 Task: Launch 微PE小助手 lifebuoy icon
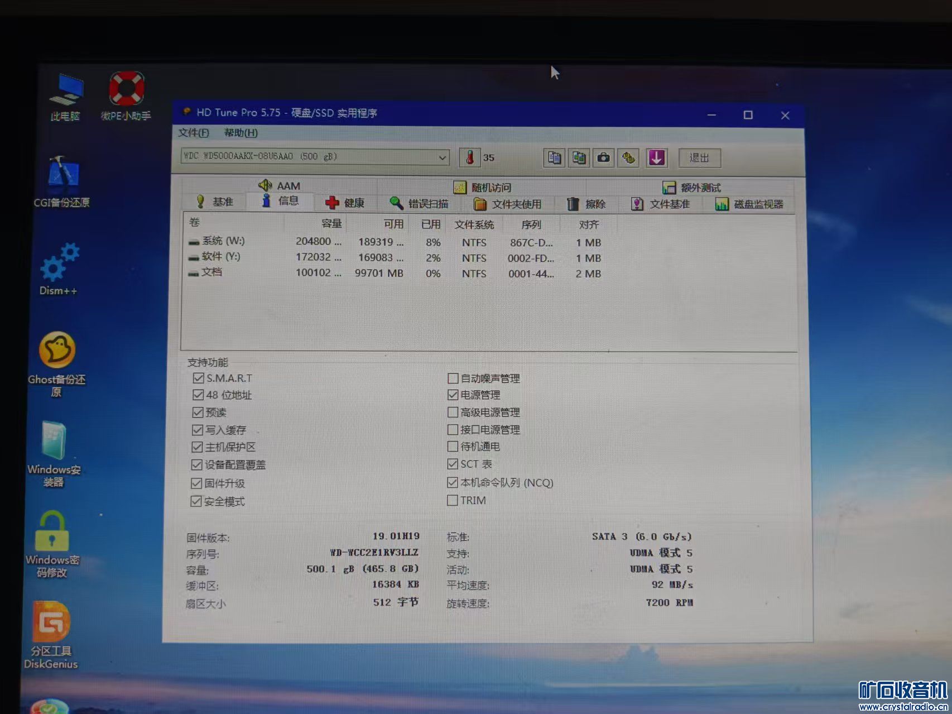click(126, 95)
